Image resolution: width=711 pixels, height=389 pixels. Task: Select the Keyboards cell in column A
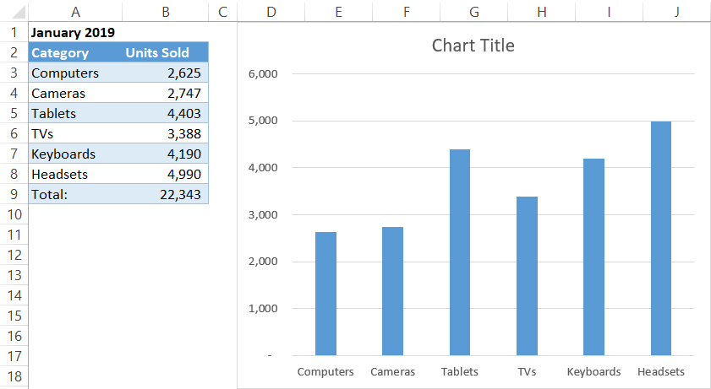75,154
